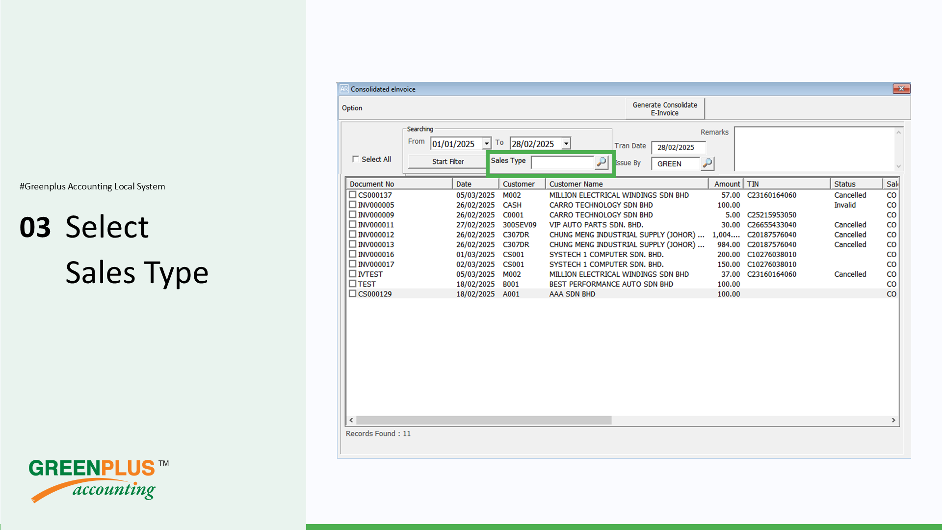
Task: Open the From date dropdown arrow
Action: [486, 143]
